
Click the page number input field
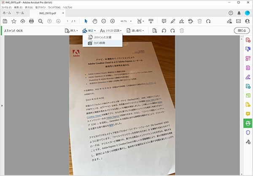tap(67, 21)
